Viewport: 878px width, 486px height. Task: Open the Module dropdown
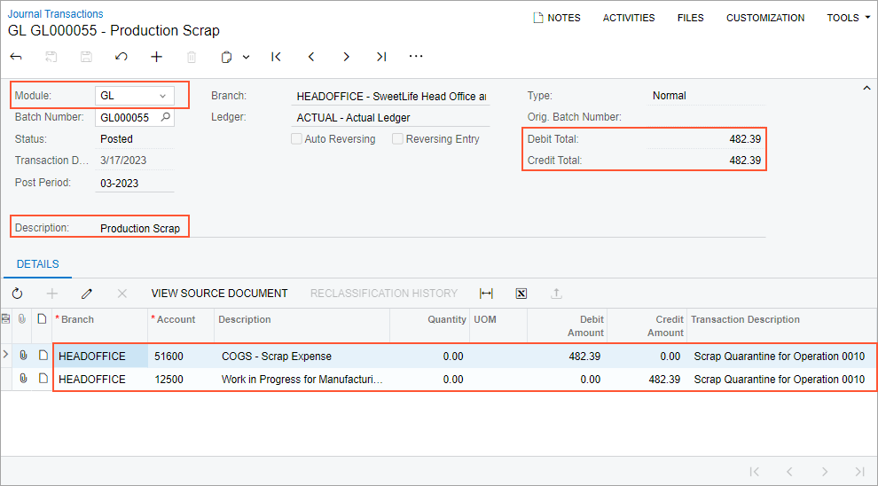(x=162, y=96)
